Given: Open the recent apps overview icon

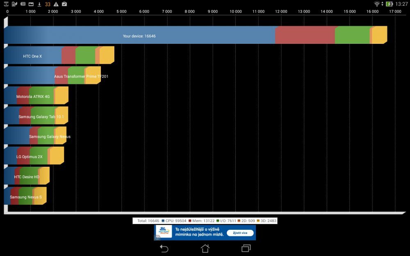Looking at the screenshot, I should pyautogui.click(x=246, y=249).
